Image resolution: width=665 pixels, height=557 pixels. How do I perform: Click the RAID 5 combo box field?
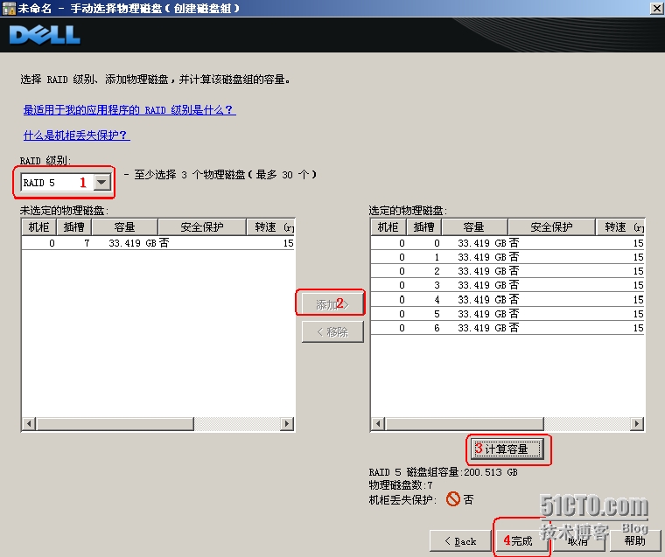[66, 182]
